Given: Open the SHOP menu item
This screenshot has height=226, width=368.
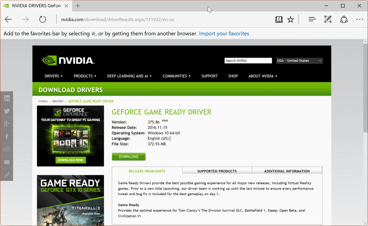Looking at the screenshot, I should click(233, 76).
